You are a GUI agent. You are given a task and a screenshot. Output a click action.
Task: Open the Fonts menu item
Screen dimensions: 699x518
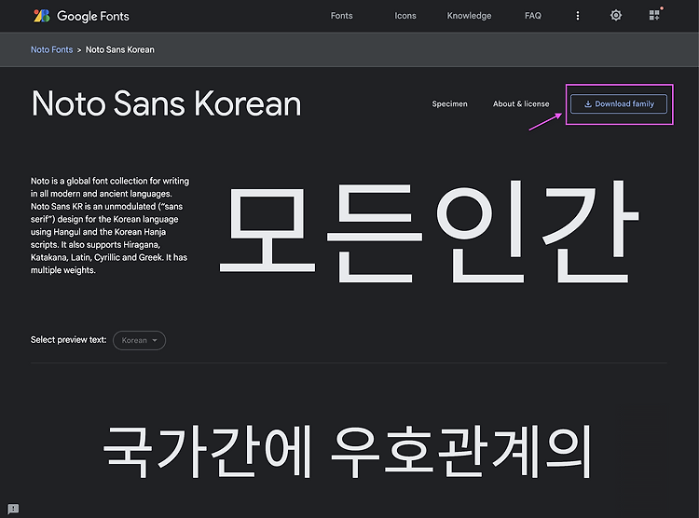[341, 16]
